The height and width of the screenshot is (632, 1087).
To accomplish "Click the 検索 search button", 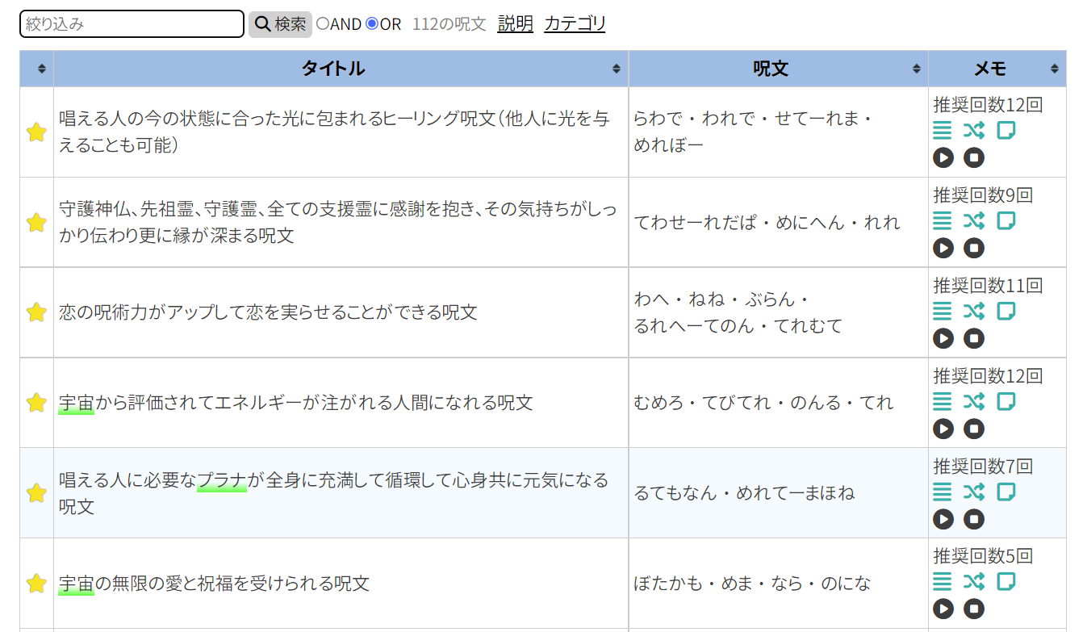I will pyautogui.click(x=280, y=24).
